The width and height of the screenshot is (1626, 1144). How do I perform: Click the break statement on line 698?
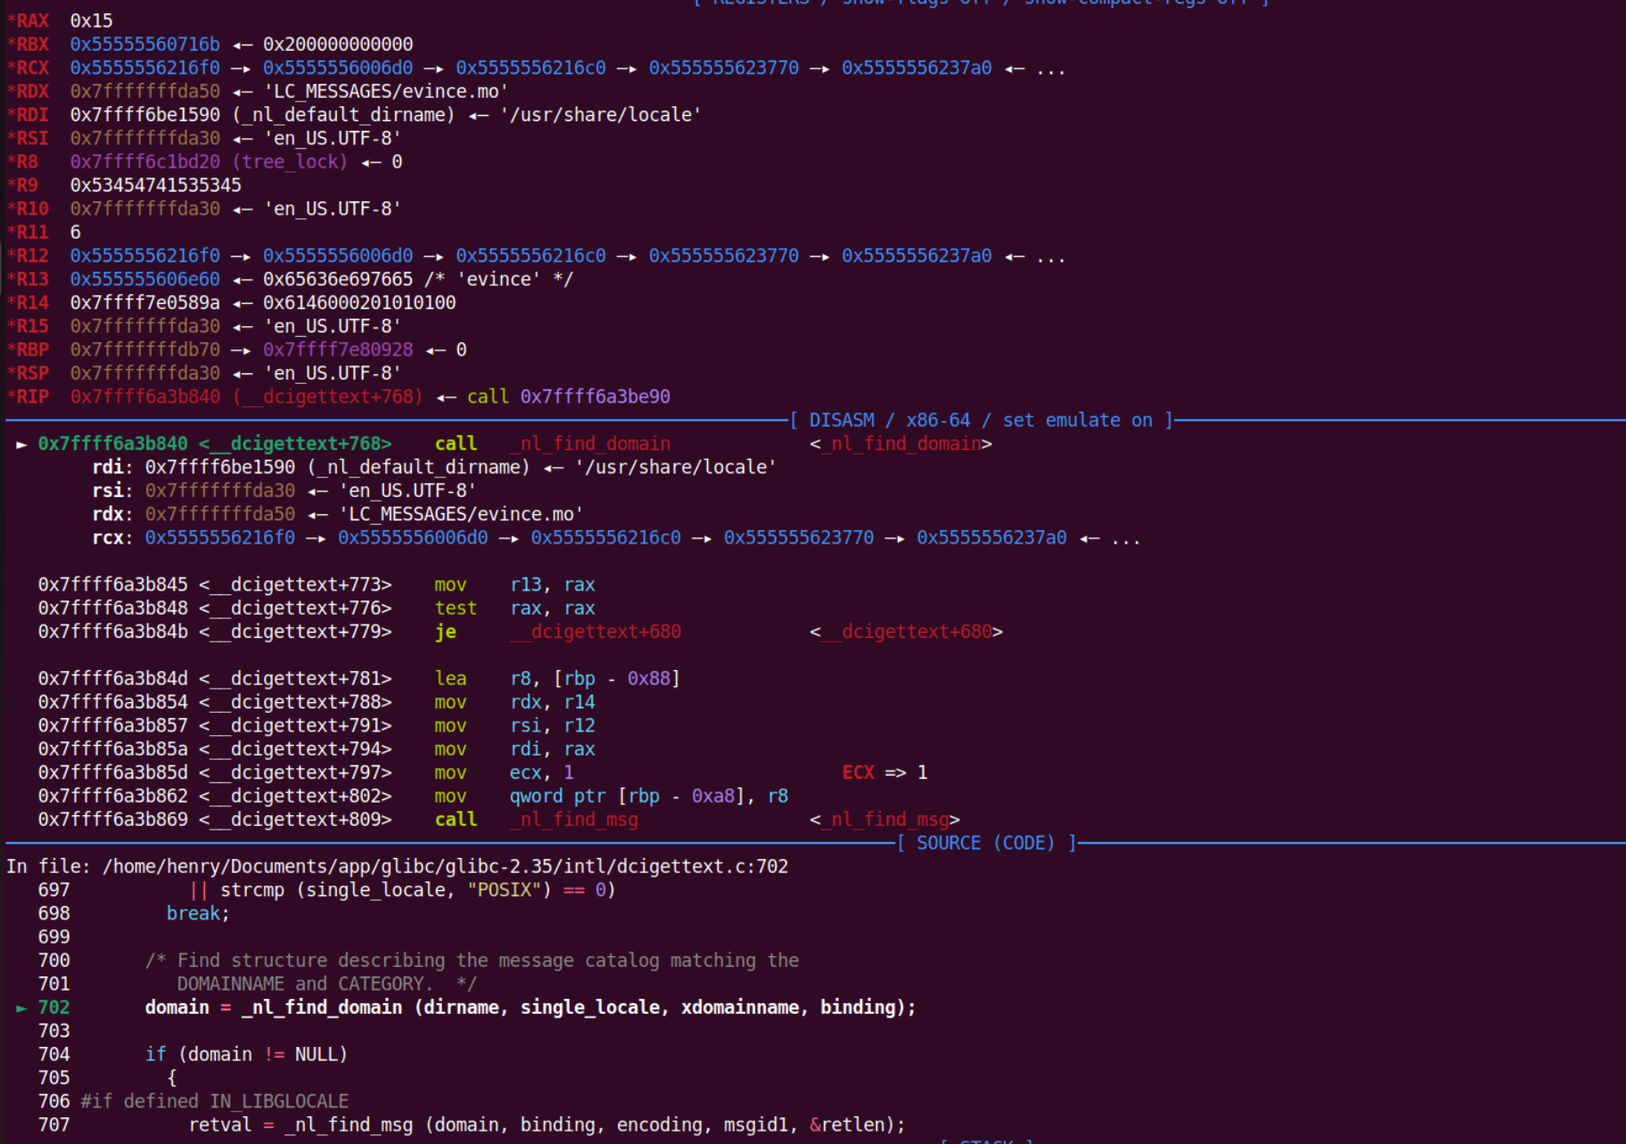[197, 913]
